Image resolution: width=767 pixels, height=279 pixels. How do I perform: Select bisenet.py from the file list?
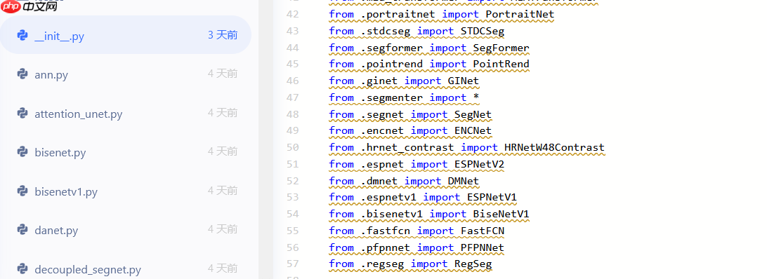point(126,151)
